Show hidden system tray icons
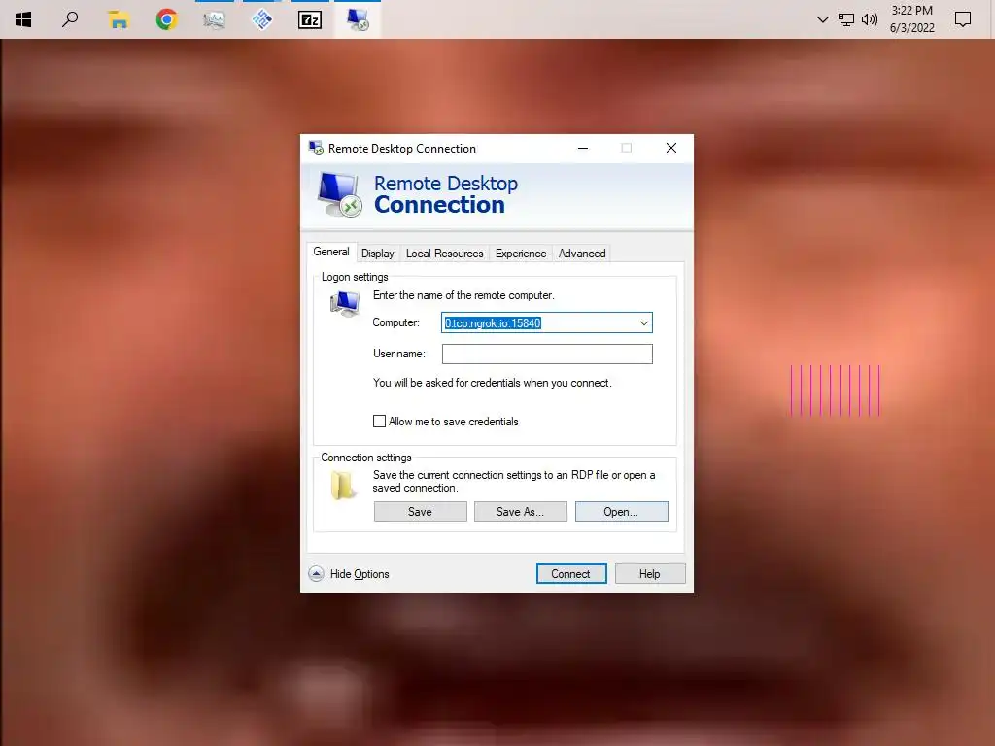Screen dimensions: 995x746 (822, 19)
